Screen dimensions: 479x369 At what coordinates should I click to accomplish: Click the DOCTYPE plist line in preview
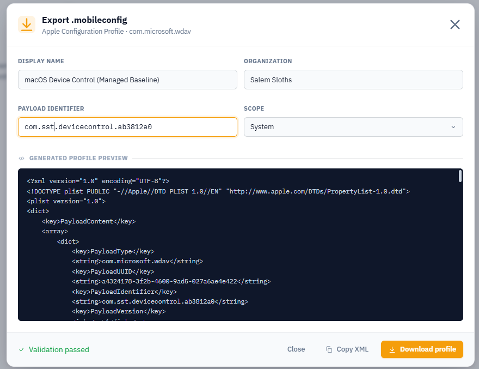pos(218,191)
